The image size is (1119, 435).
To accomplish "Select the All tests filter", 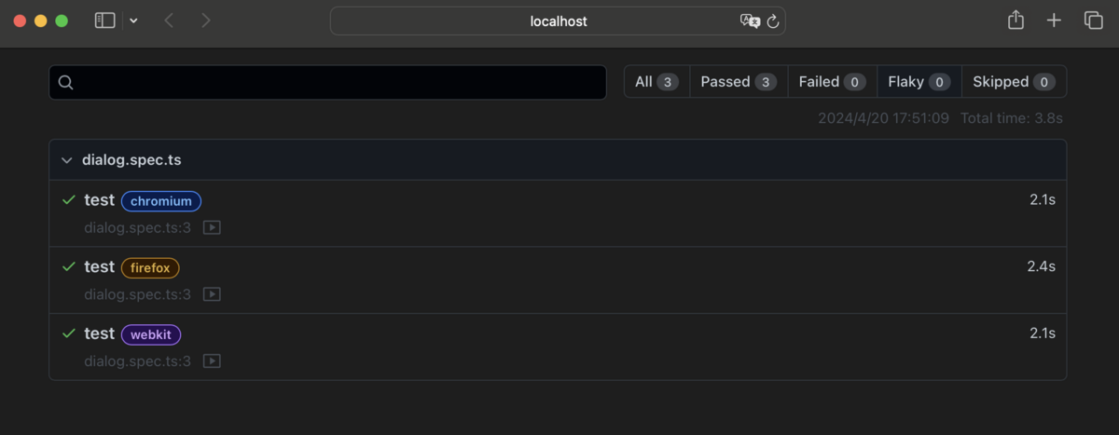I will (x=656, y=82).
